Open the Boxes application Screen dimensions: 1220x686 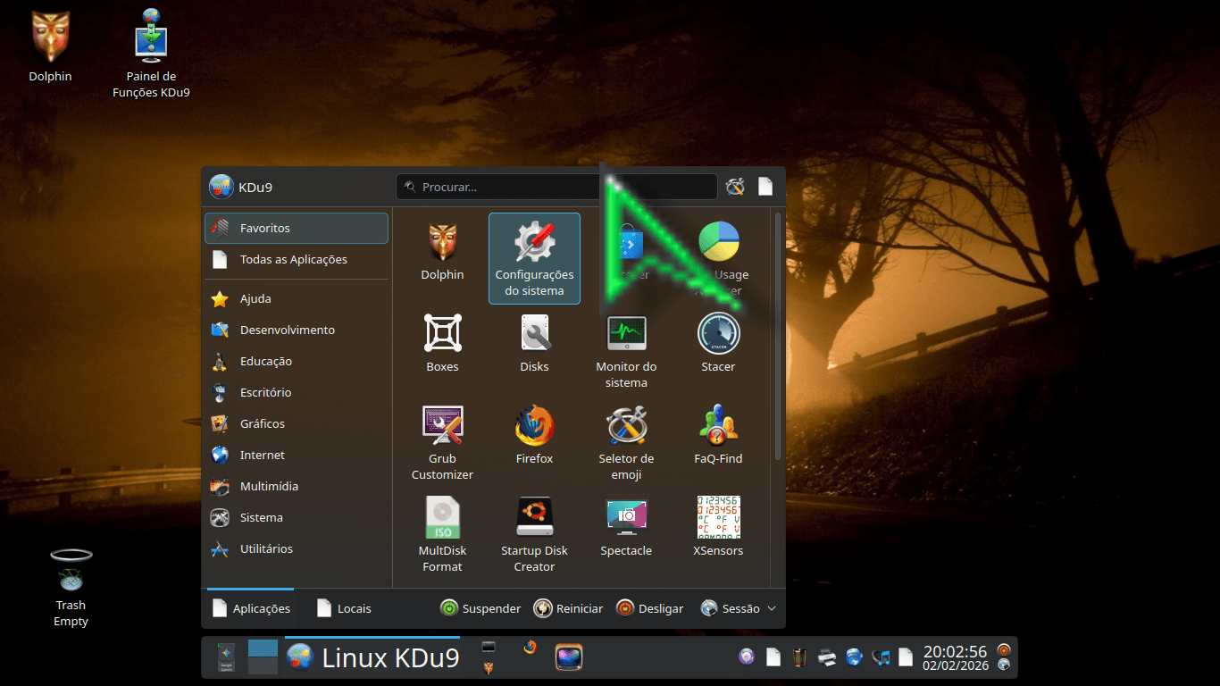[x=442, y=344]
